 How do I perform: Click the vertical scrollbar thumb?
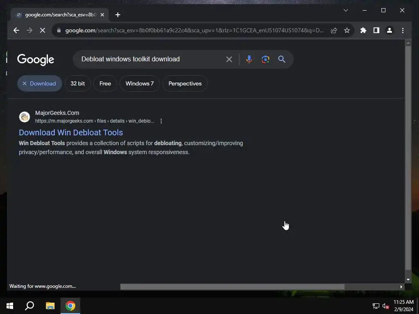pyautogui.click(x=408, y=158)
